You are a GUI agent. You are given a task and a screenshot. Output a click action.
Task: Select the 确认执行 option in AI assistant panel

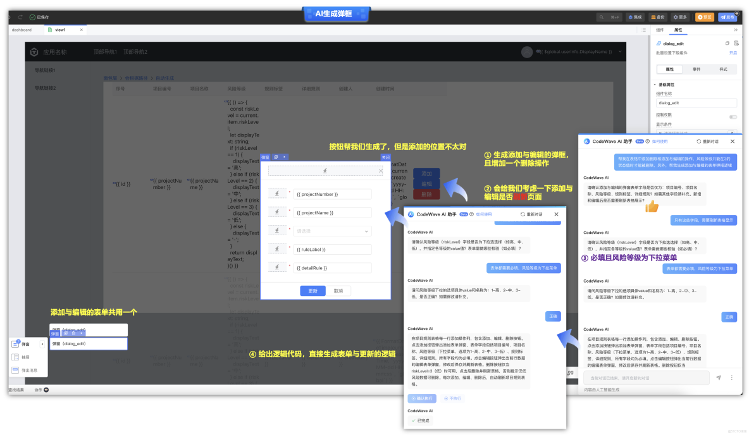422,398
